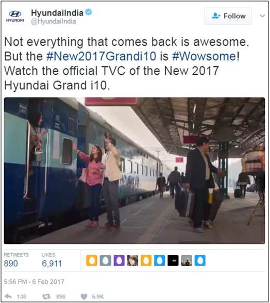
Task: Like the tweet with the heart icon
Action: pyautogui.click(x=84, y=296)
